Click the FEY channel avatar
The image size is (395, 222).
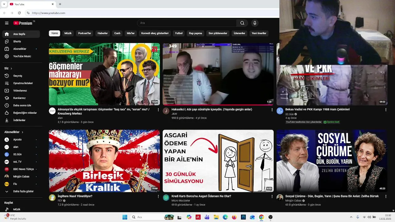pos(52,198)
